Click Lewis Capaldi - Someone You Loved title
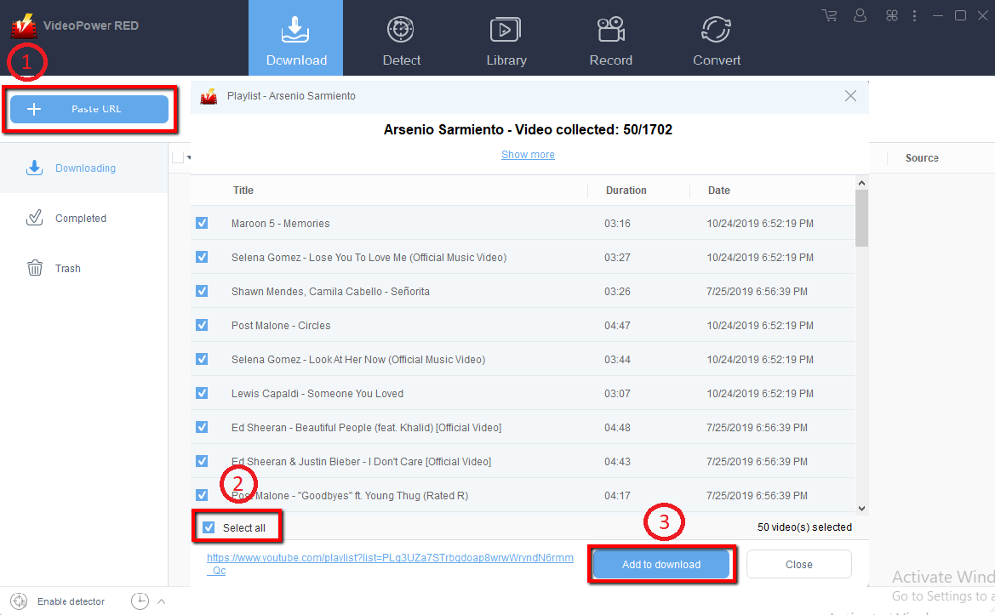This screenshot has width=995, height=615. (317, 393)
